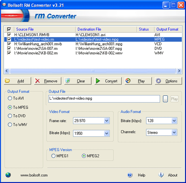Start conversion with the Convert button
Viewport: 186px width, 183px height.
coord(108,81)
